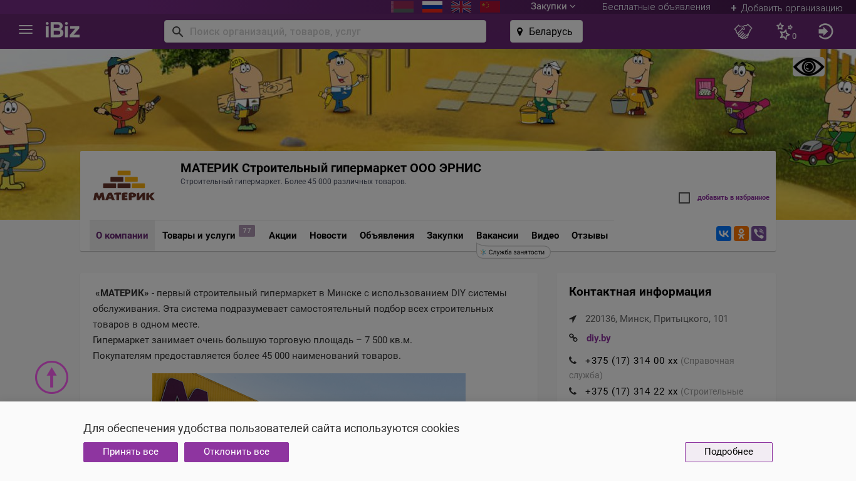Focus the organization search input field

325,31
